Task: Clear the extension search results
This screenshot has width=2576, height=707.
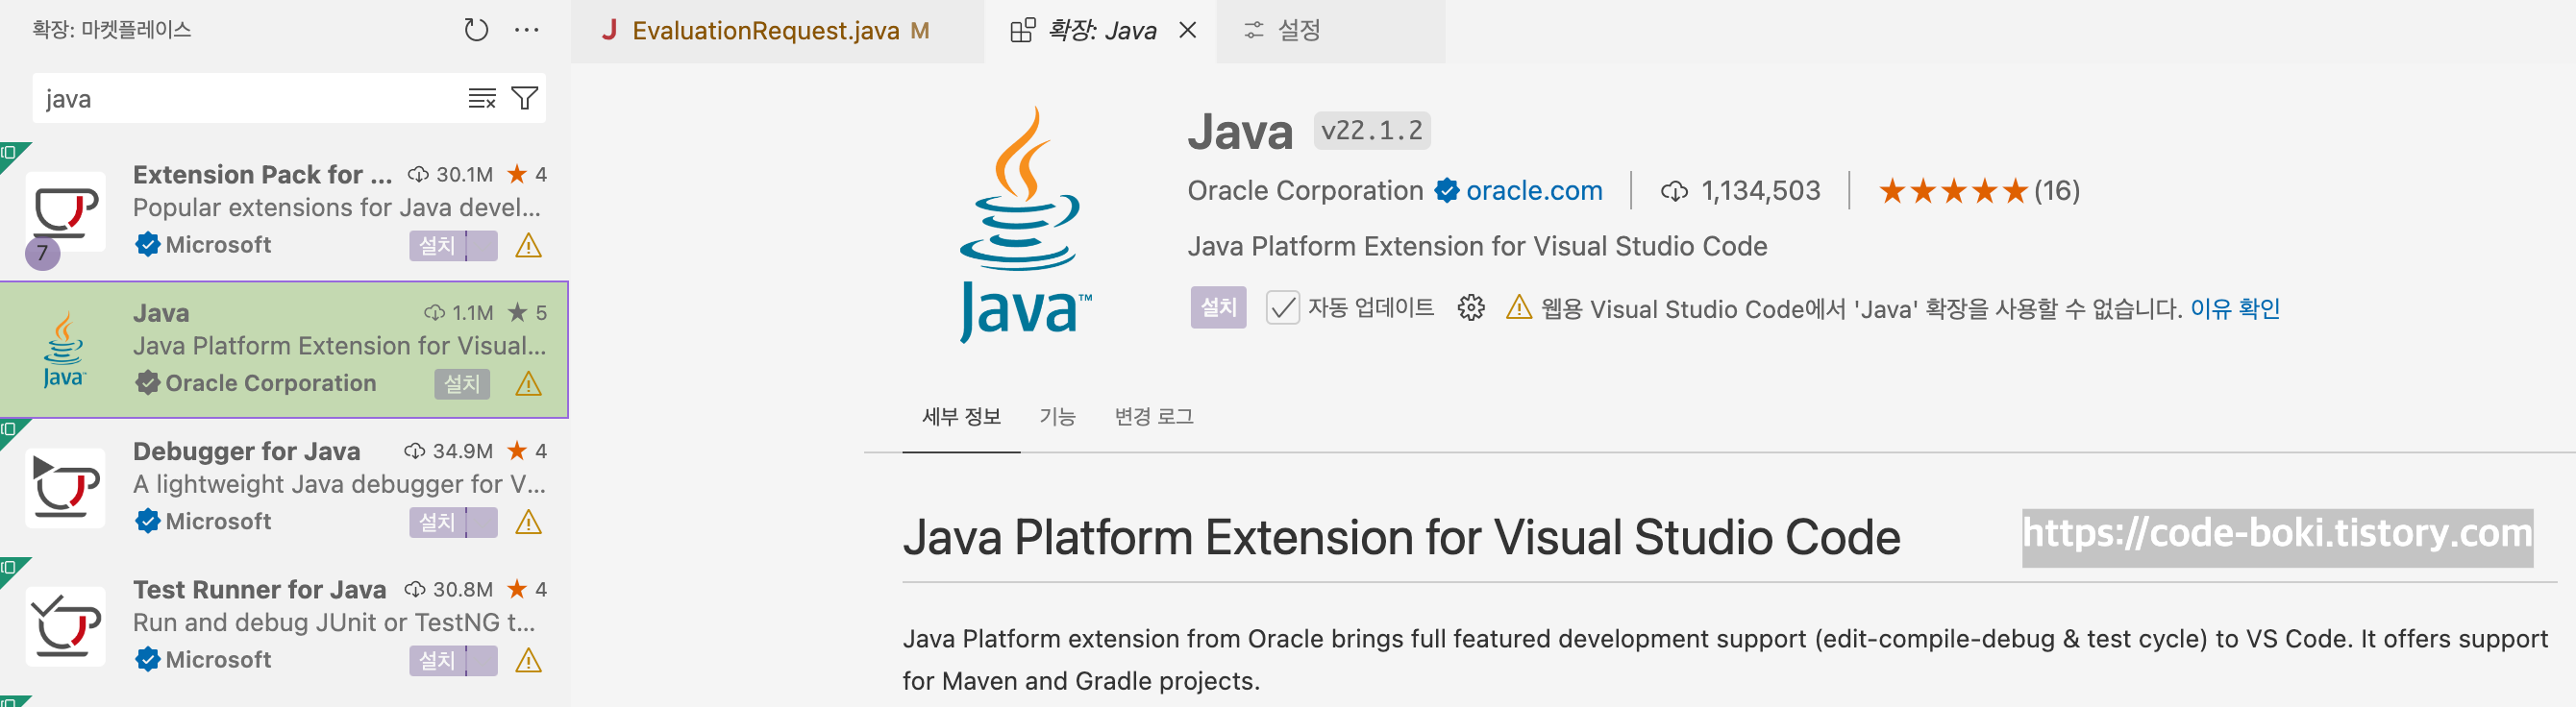Action: [482, 98]
